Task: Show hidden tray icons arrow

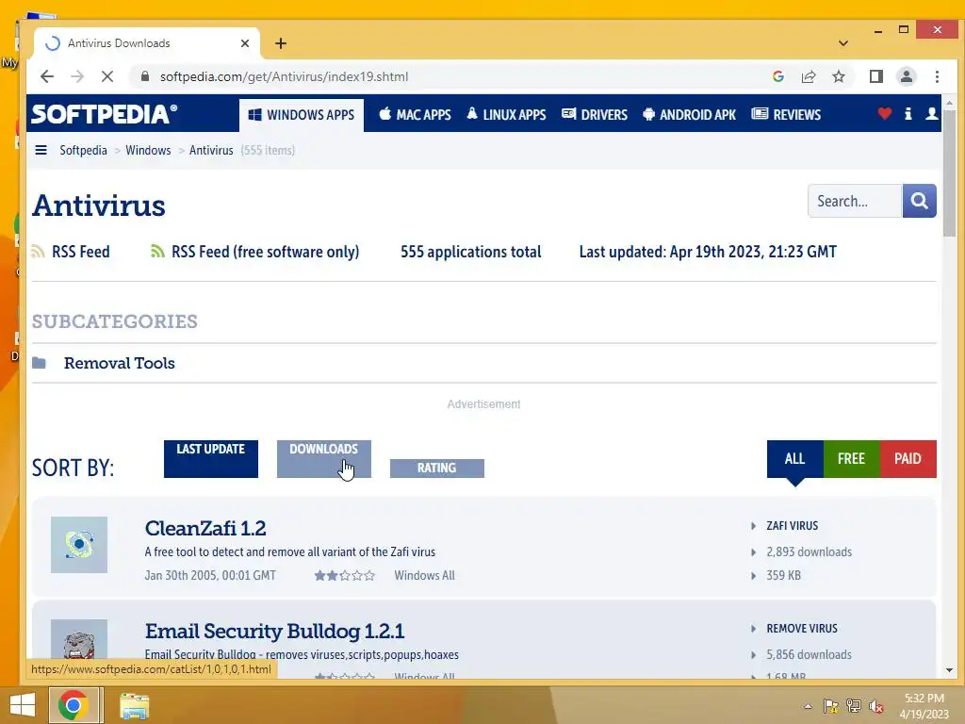Action: (x=808, y=706)
